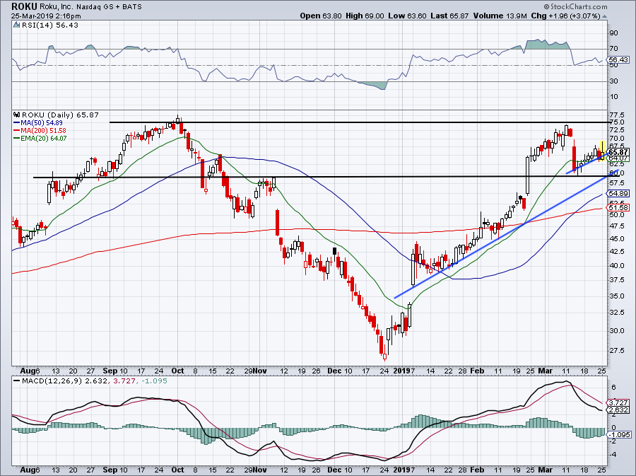The width and height of the screenshot is (636, 476).
Task: Click the 27.5 price axis label
Action: (616, 350)
